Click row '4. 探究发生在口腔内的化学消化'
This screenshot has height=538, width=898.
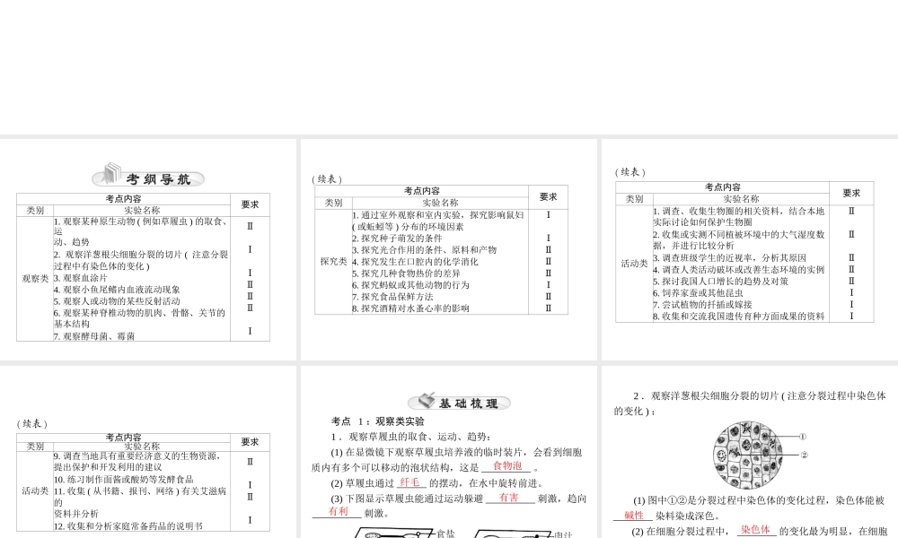tap(415, 262)
